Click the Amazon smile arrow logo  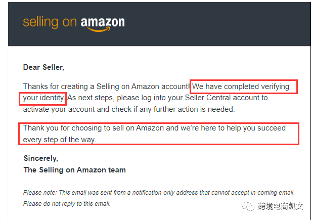click(99, 29)
